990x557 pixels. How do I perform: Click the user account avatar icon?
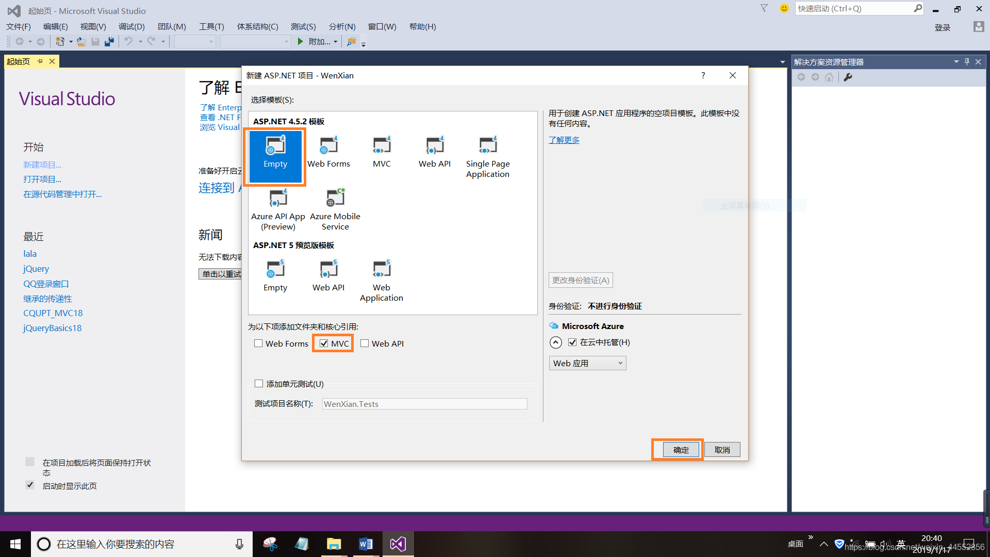coord(979,27)
